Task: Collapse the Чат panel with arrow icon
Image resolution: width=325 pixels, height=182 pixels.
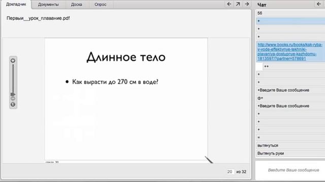Action: 319,4
